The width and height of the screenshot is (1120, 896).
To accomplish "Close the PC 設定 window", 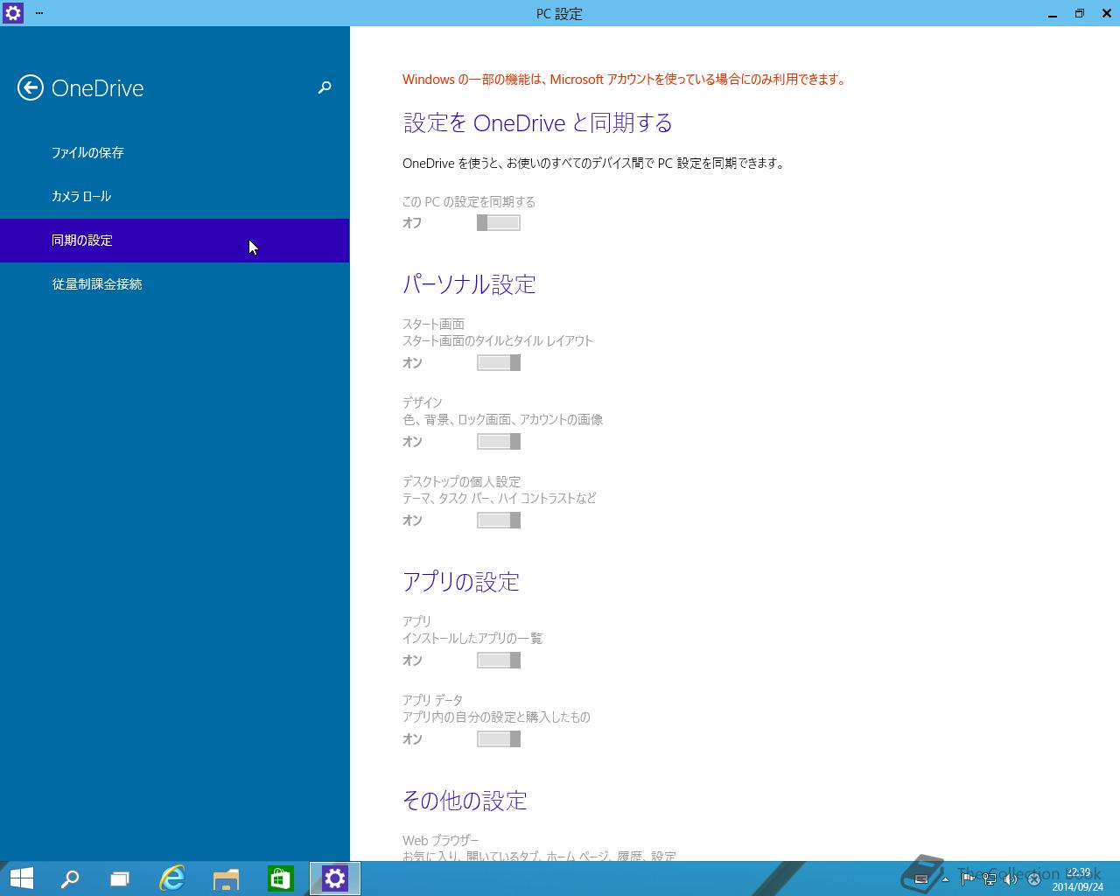I will tap(1106, 13).
